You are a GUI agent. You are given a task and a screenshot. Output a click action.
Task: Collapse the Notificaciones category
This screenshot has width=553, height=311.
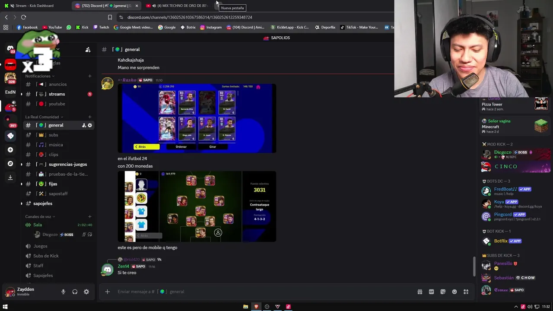(40, 76)
